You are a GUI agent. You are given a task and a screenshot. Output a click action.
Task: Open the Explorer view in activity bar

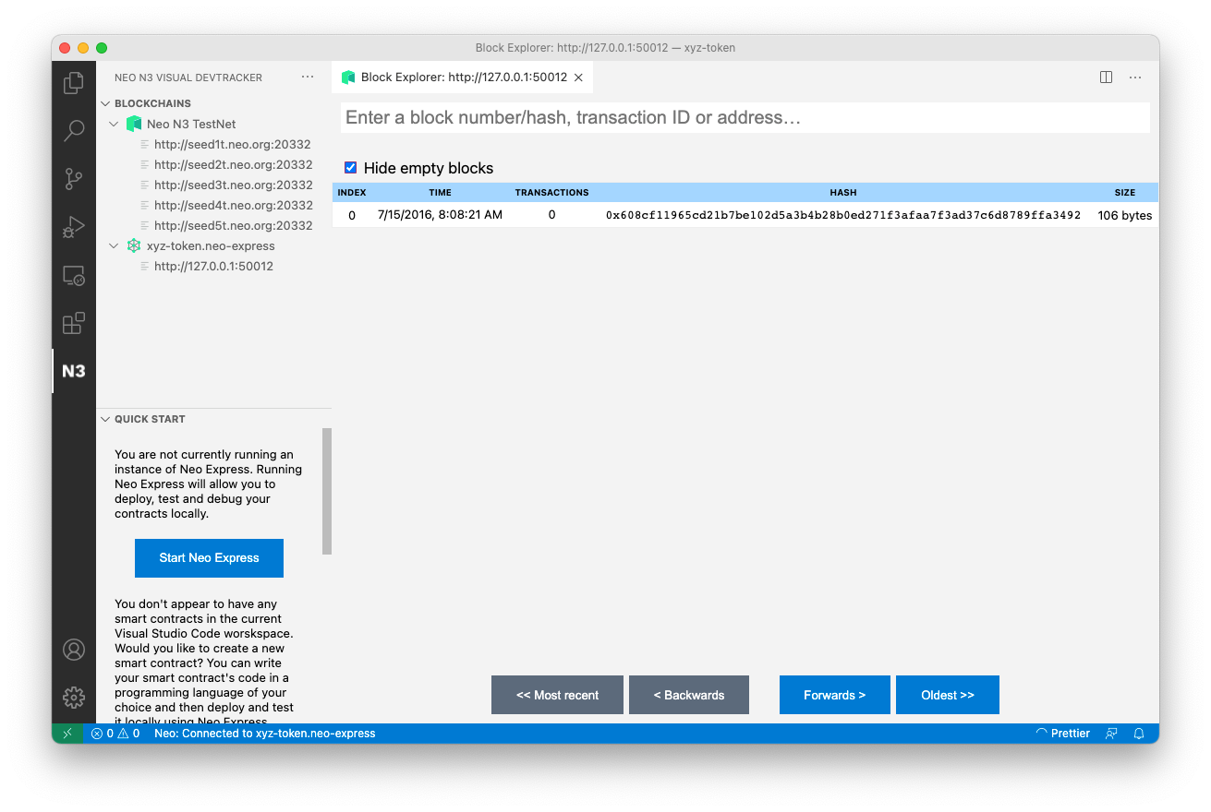point(74,83)
